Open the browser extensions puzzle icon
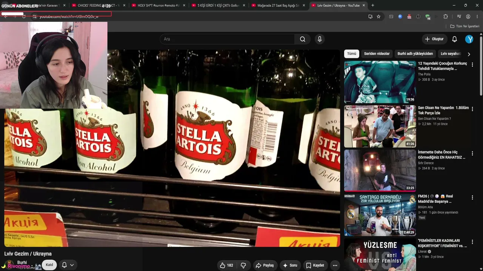Screen dimensions: 483x271 [446, 17]
